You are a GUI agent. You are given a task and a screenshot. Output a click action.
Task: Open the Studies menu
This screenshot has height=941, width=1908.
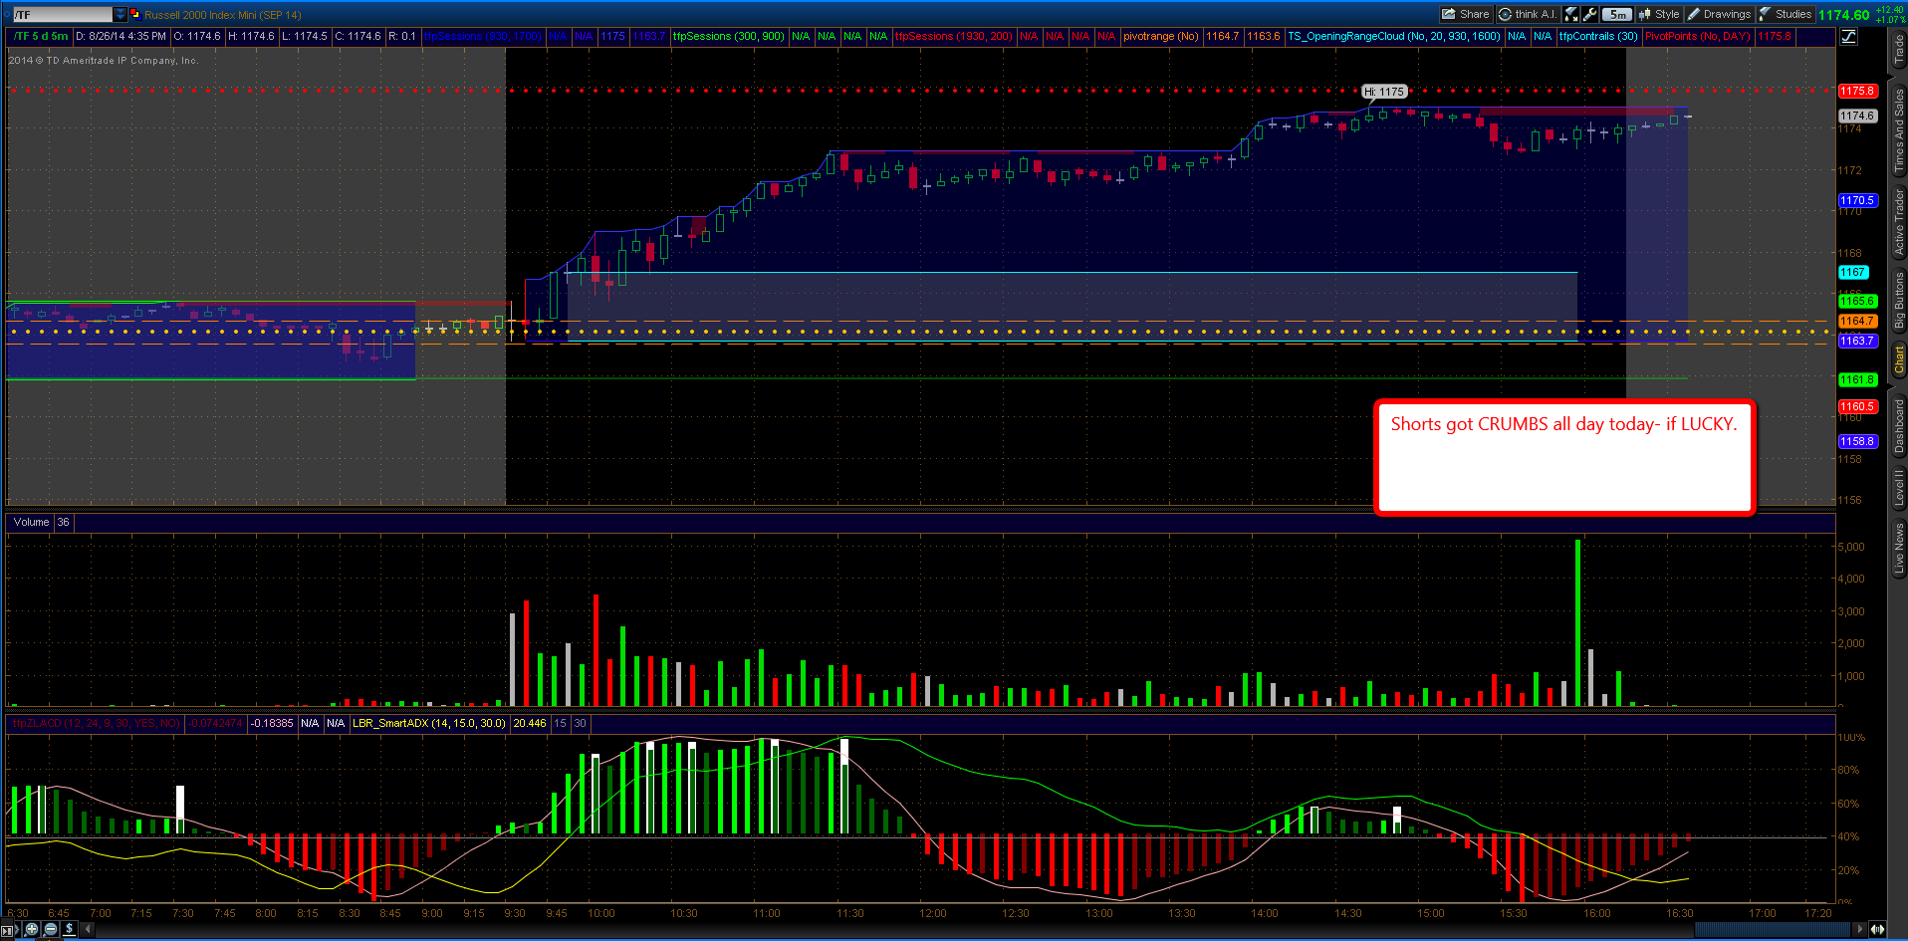pyautogui.click(x=1786, y=14)
